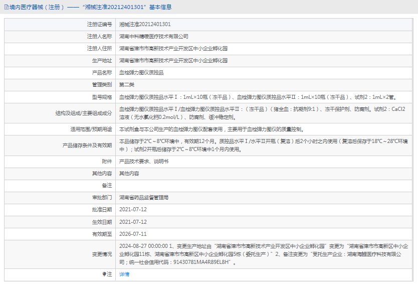The image size is (418, 284).
Task: Click the 生效日期 label
Action: coord(102,222)
